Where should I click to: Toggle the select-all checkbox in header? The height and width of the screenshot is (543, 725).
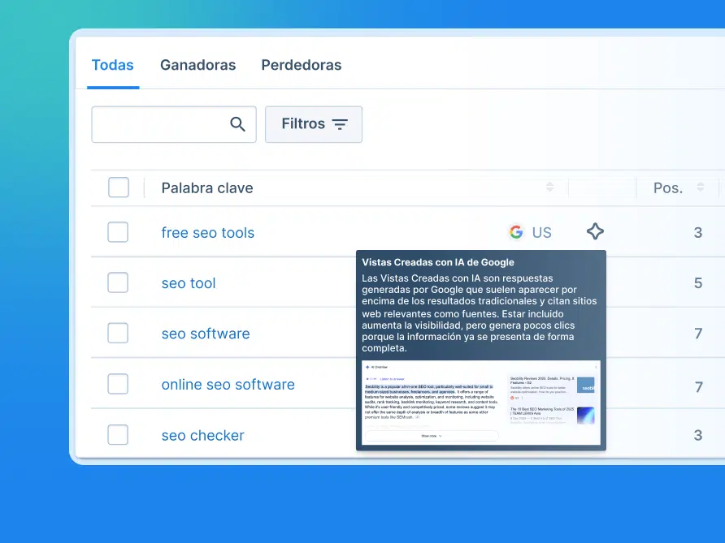[119, 187]
